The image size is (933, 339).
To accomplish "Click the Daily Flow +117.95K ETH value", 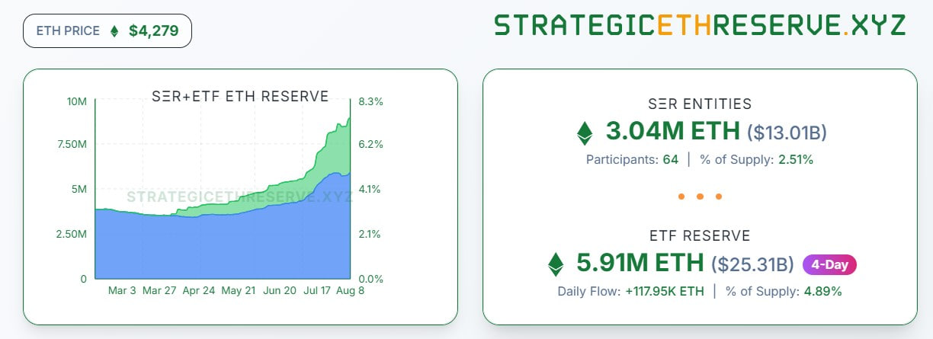I will 661,291.
